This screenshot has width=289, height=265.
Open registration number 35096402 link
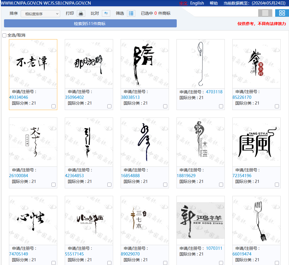(75, 97)
